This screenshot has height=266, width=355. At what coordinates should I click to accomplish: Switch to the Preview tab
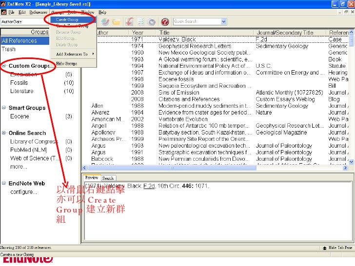point(92,177)
